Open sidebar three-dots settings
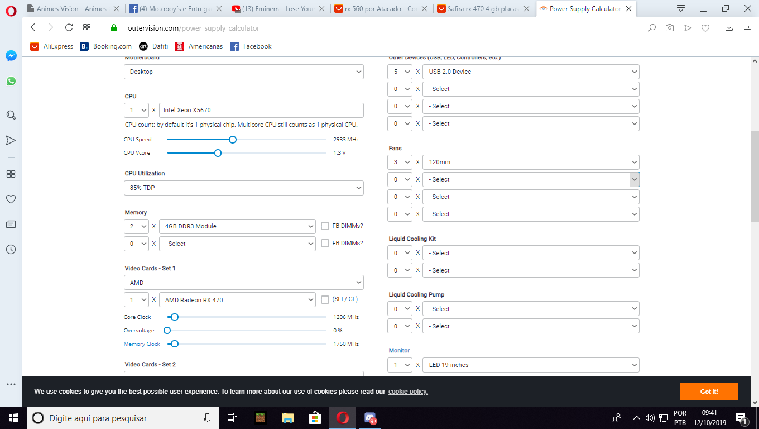Image resolution: width=759 pixels, height=429 pixels. pyautogui.click(x=11, y=384)
